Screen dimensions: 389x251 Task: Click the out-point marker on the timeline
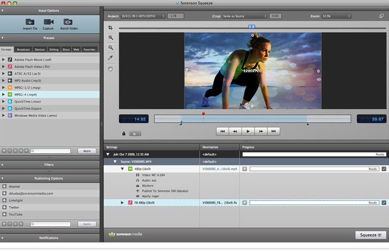308,124
